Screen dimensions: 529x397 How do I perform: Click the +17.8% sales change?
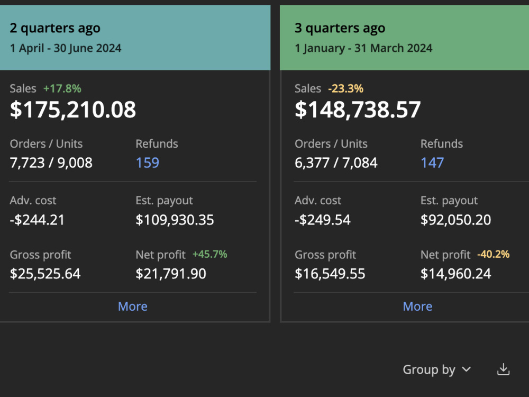(62, 88)
